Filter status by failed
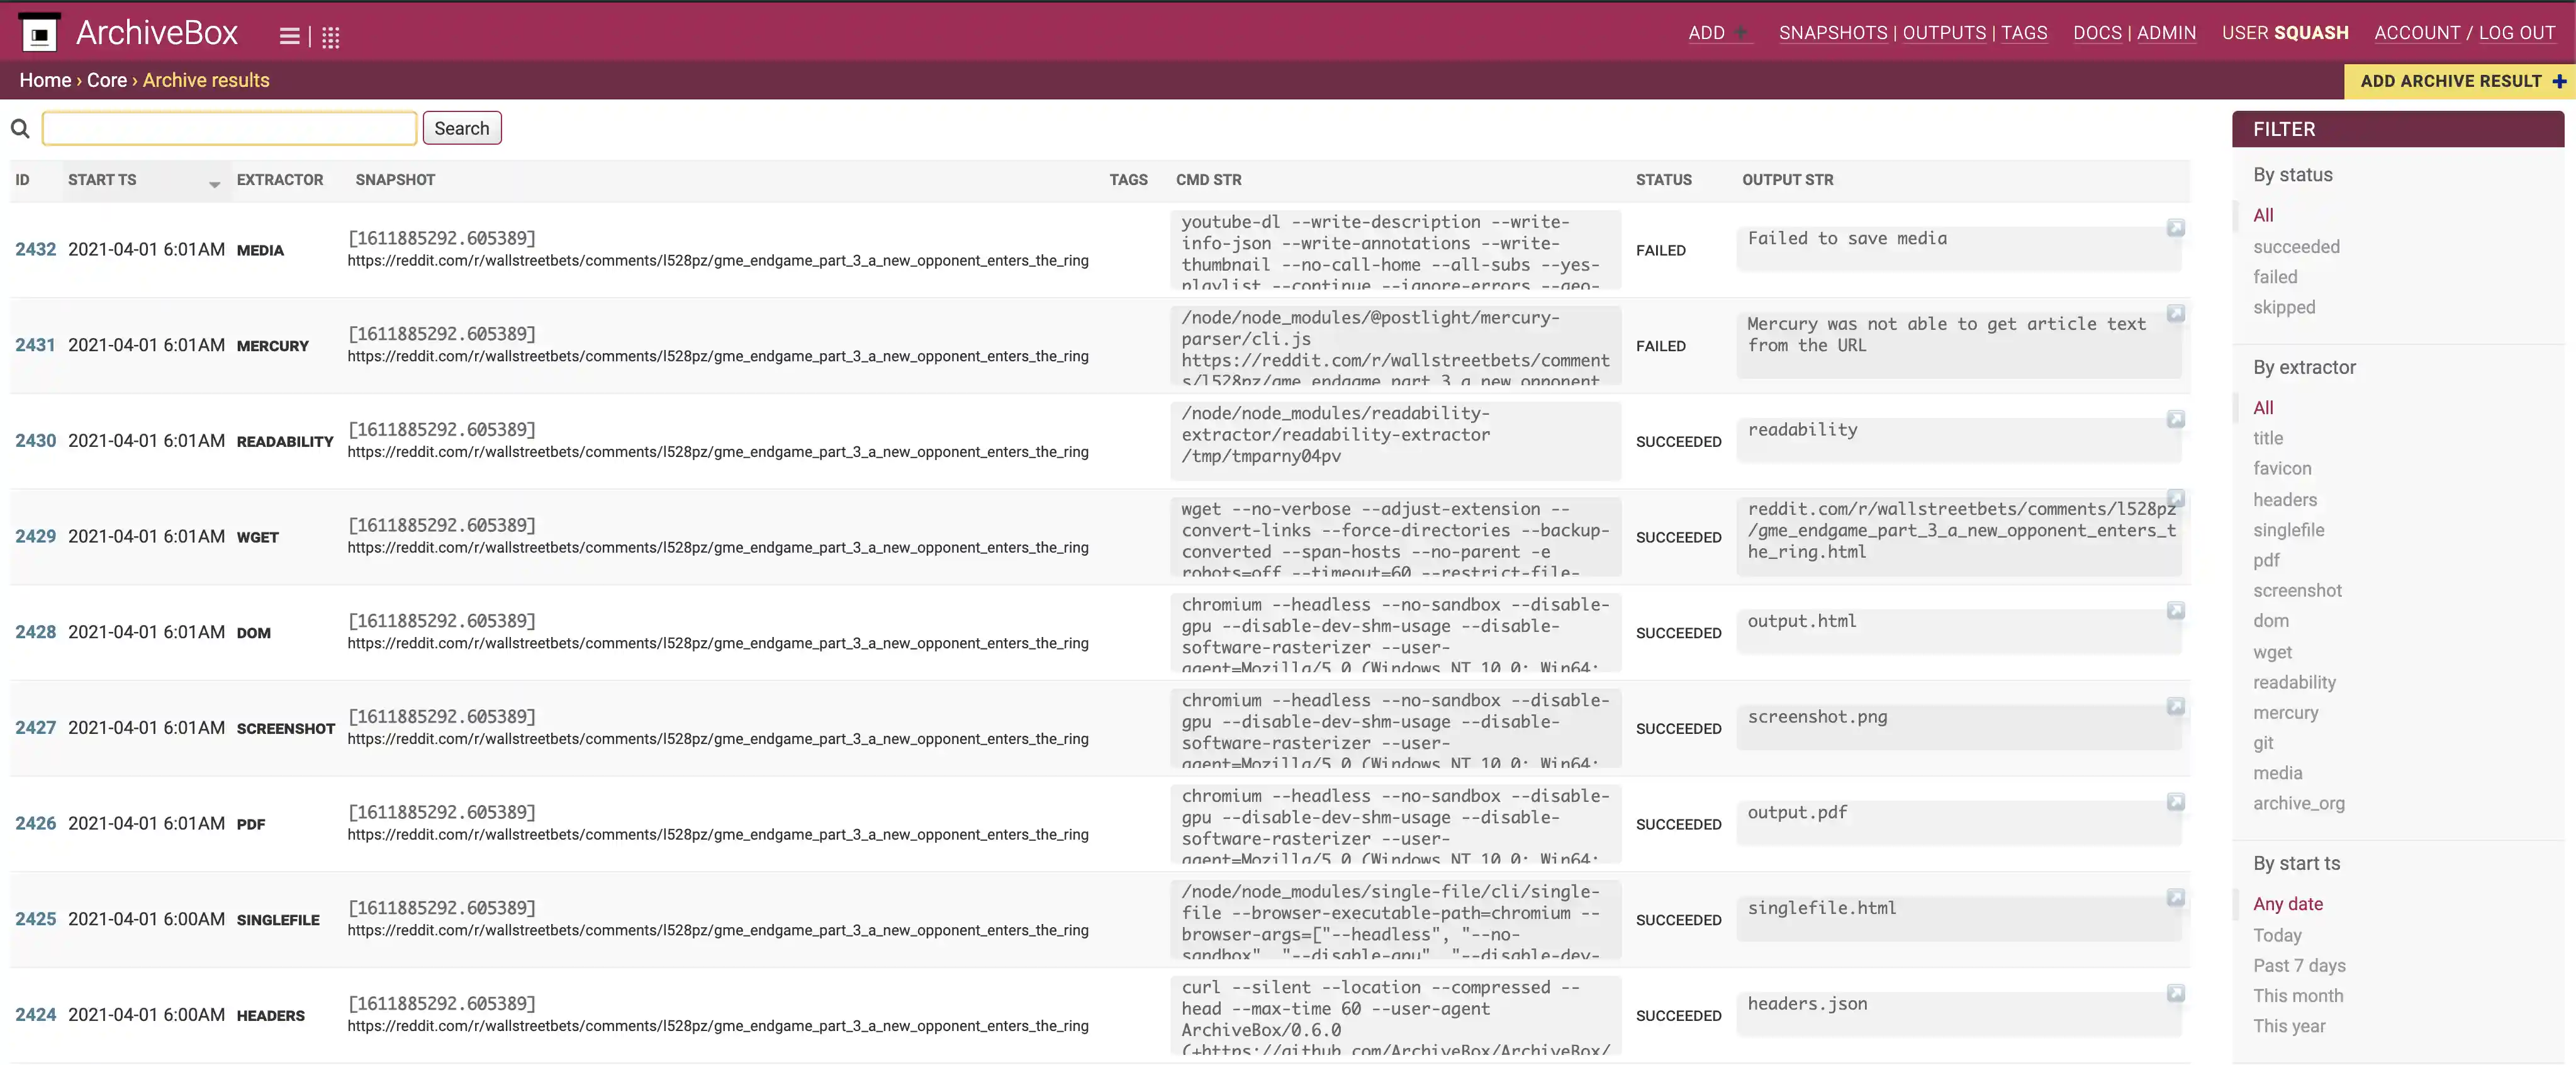 point(2274,277)
